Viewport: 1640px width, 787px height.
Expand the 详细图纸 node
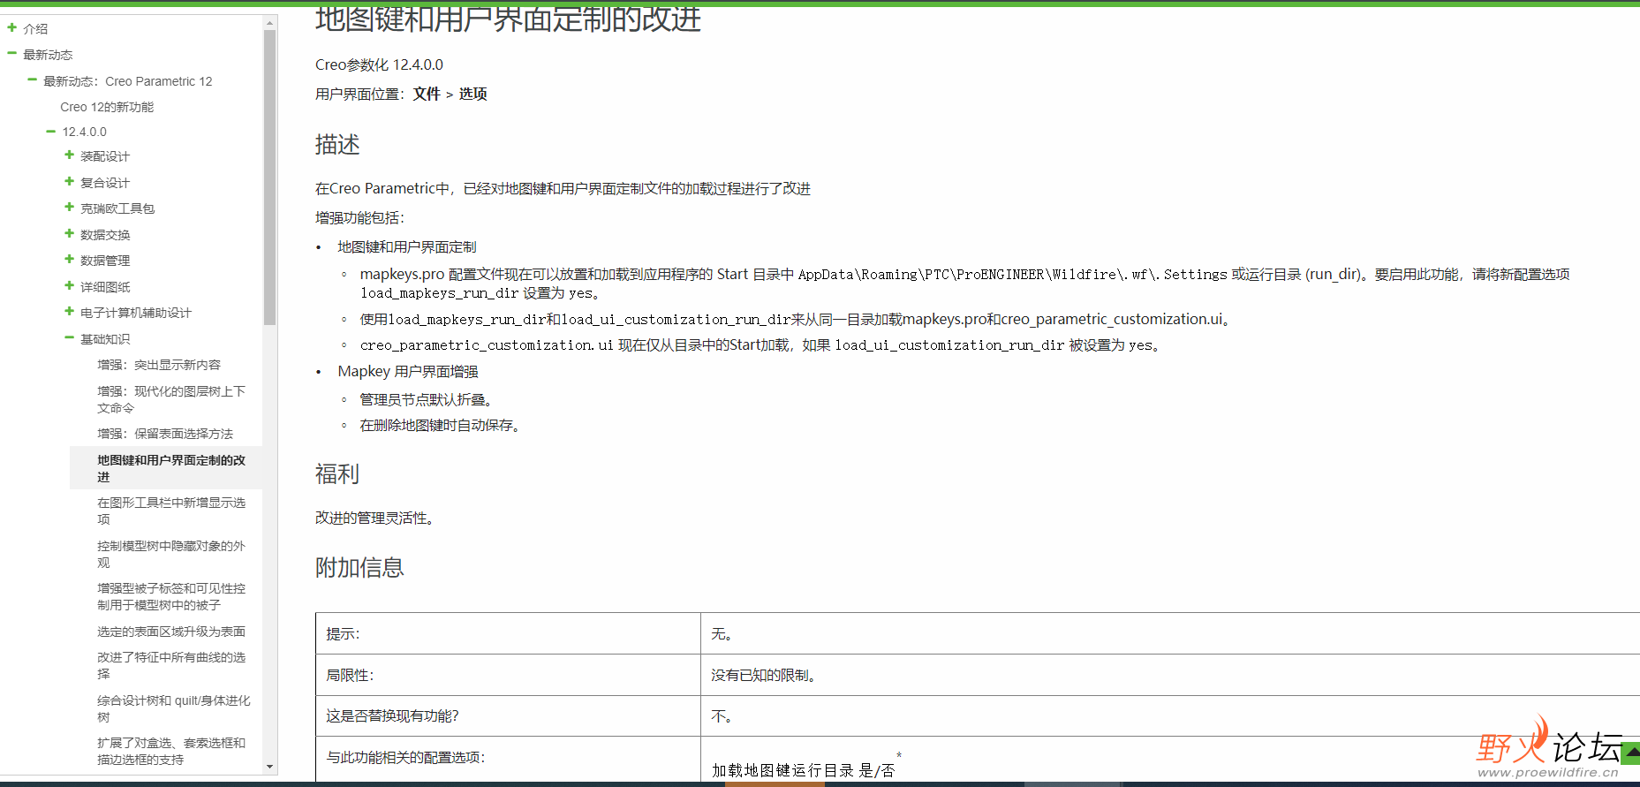(x=69, y=286)
